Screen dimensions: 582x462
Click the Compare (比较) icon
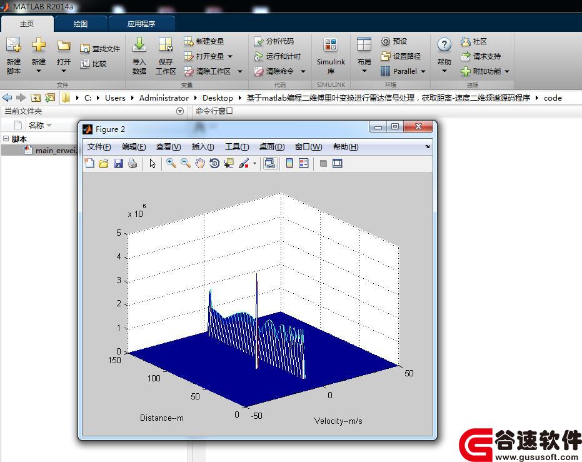(x=84, y=64)
